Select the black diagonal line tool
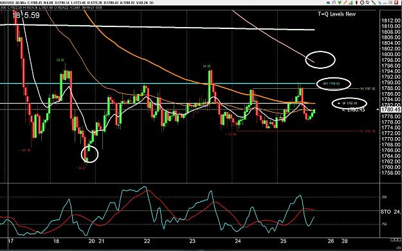 (x=374, y=3)
